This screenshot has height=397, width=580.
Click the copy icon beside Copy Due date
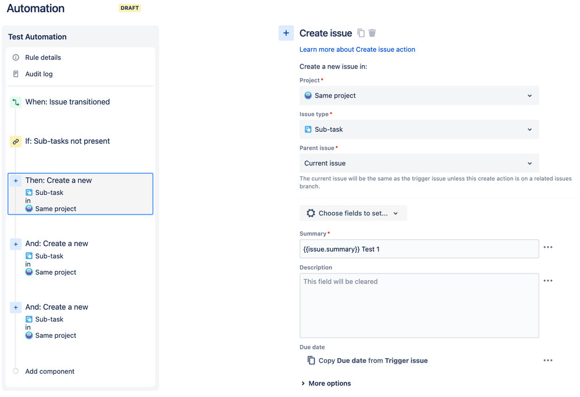pyautogui.click(x=311, y=360)
